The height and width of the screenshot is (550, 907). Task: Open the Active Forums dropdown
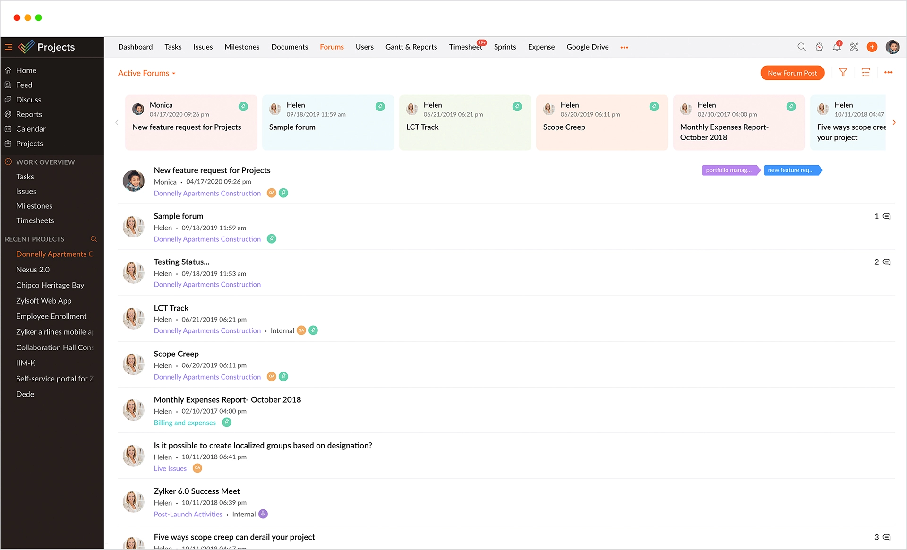pyautogui.click(x=146, y=73)
